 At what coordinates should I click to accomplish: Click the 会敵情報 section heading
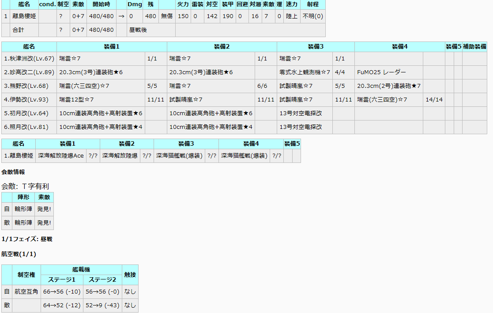click(x=13, y=172)
